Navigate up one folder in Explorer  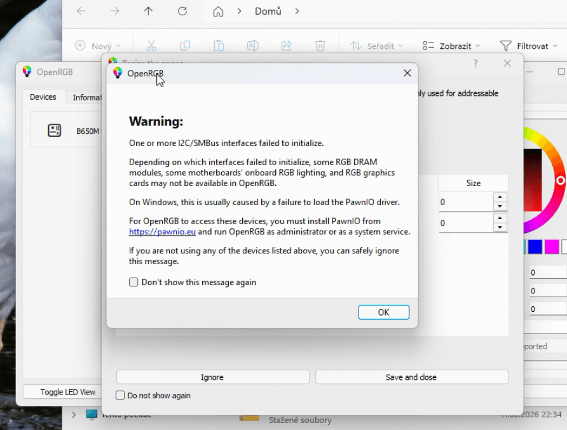148,11
